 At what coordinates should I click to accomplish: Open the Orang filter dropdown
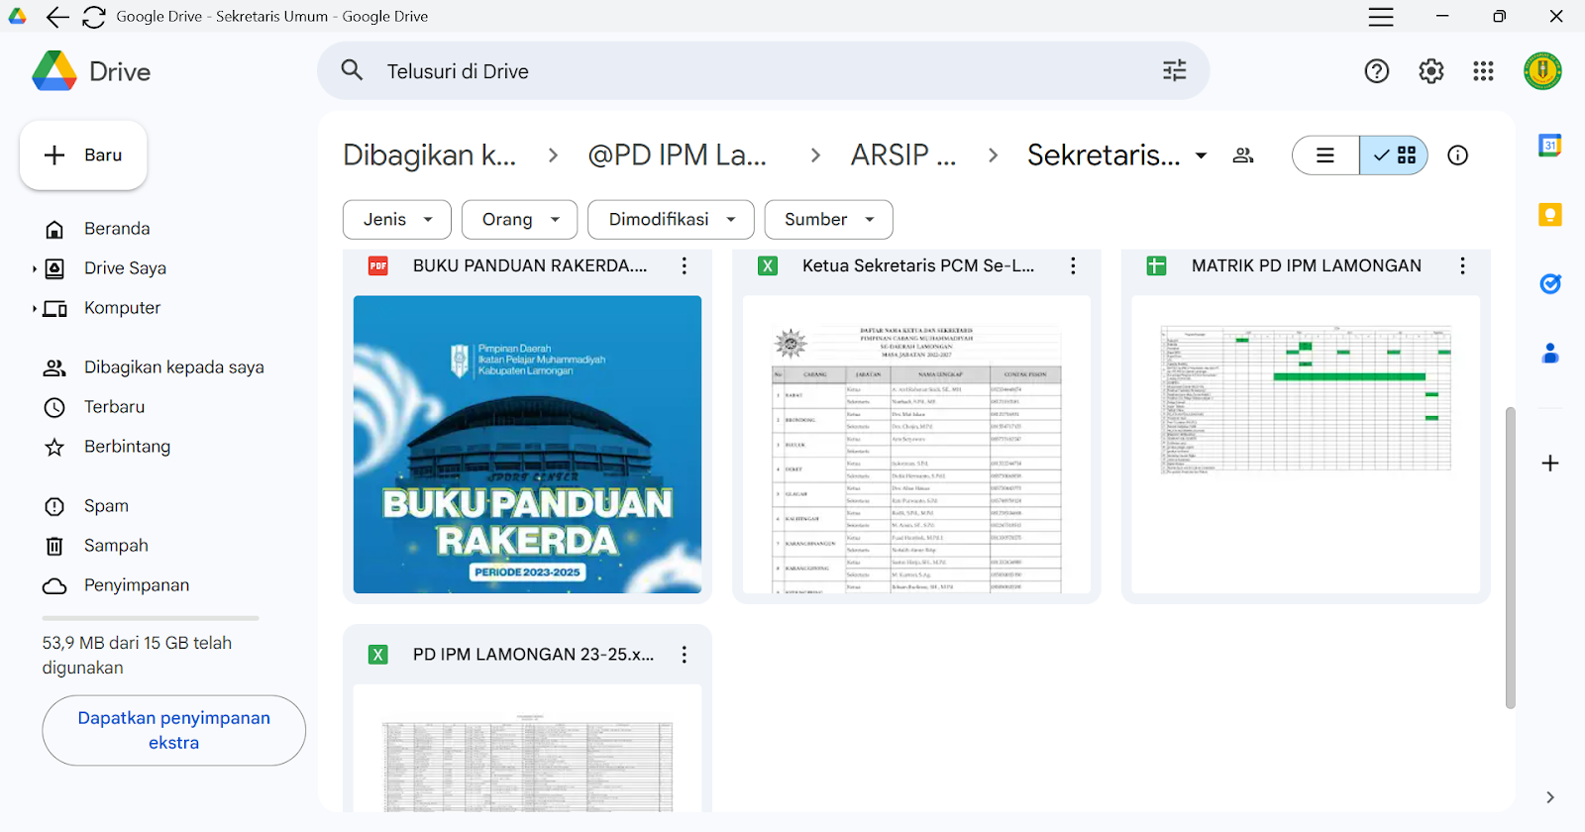click(520, 220)
